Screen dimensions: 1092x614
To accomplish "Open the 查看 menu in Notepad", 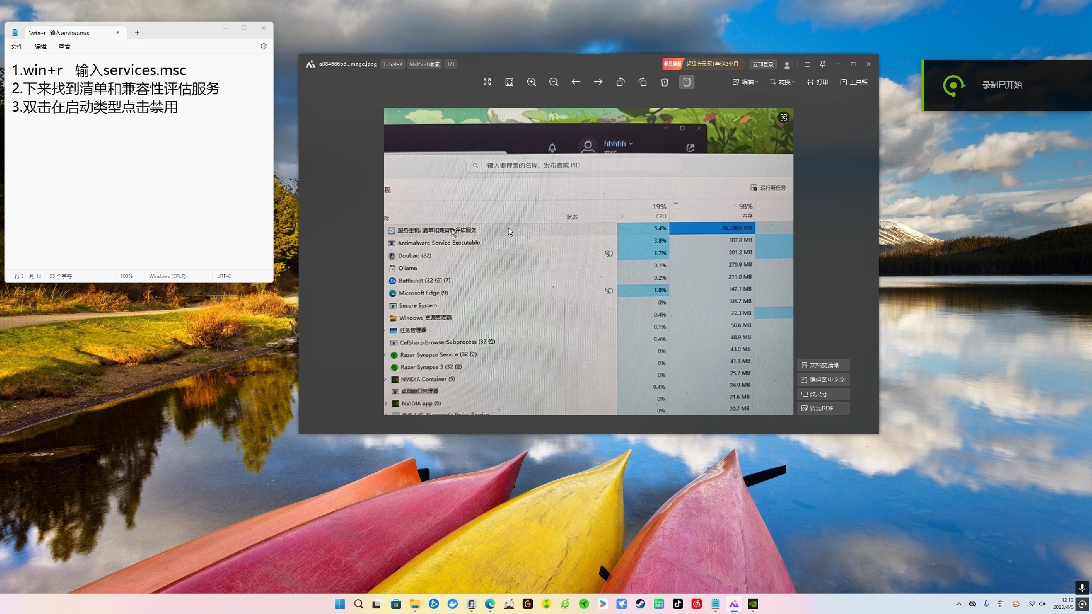I will coord(64,47).
